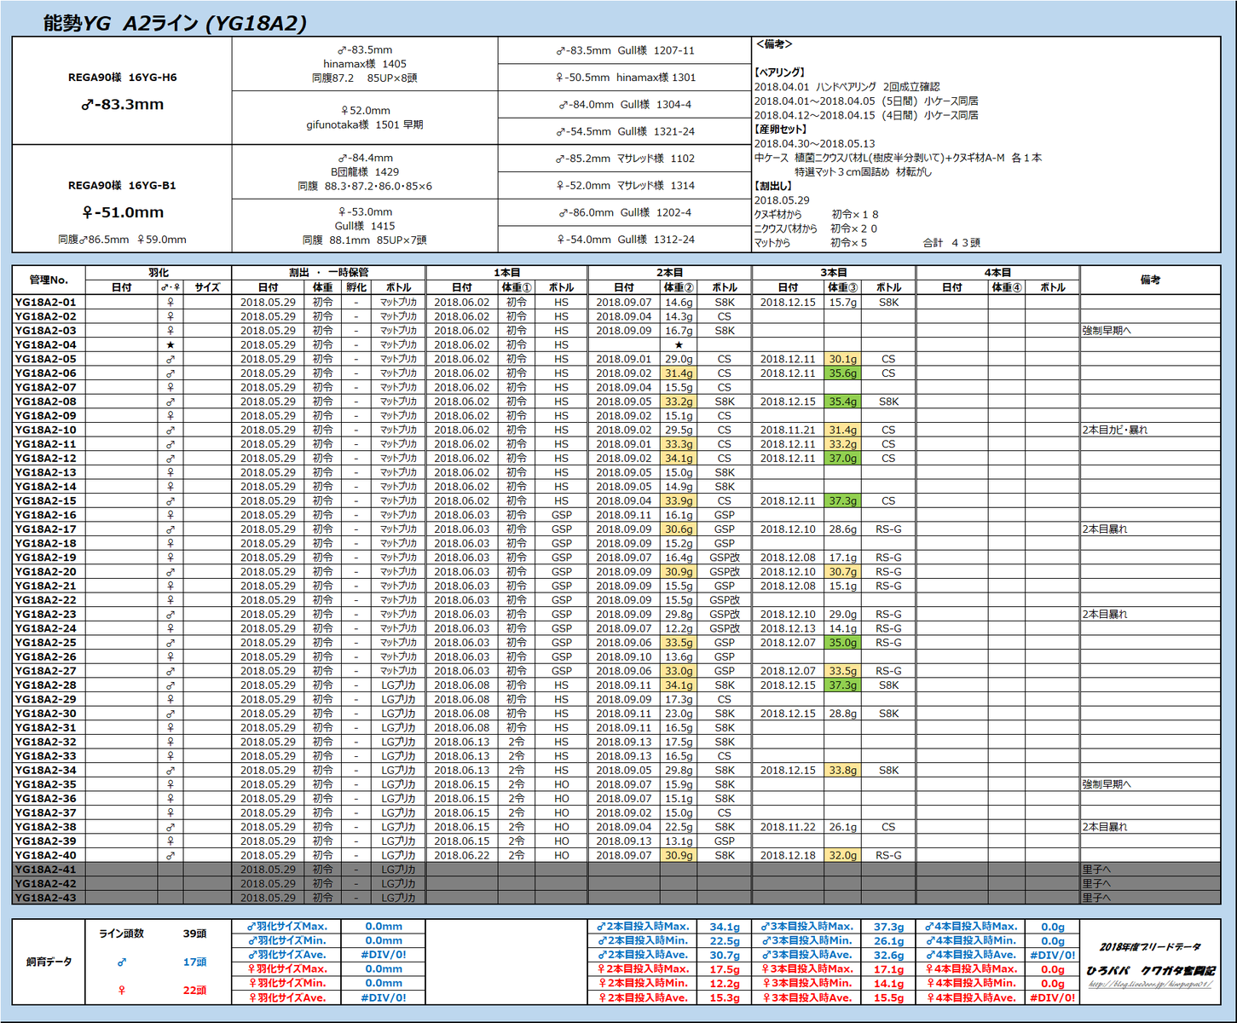This screenshot has height=1023, width=1237.
Task: Select the 飼育データ summary label
Action: [x=49, y=962]
